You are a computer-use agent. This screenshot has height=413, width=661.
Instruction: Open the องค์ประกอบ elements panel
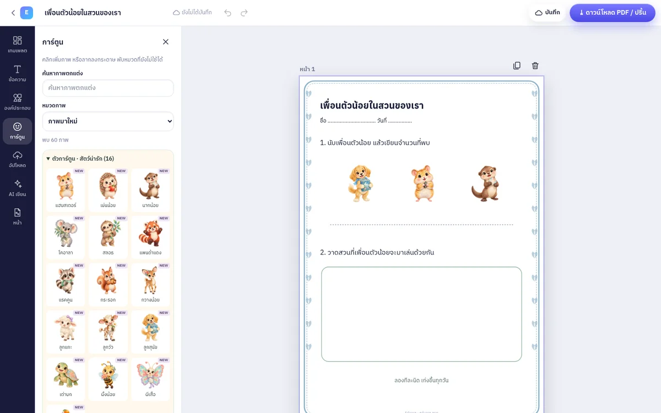coord(17,102)
